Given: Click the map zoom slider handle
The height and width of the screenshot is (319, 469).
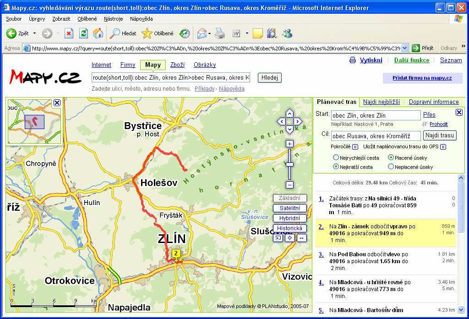Looking at the screenshot, I should (289, 164).
